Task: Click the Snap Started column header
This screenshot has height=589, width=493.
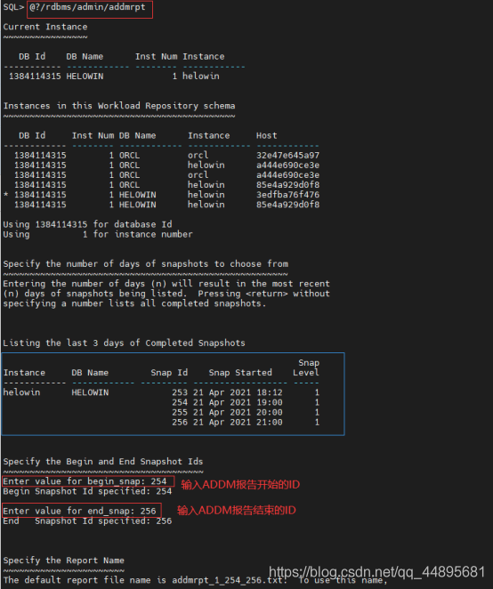Action: coord(240,373)
